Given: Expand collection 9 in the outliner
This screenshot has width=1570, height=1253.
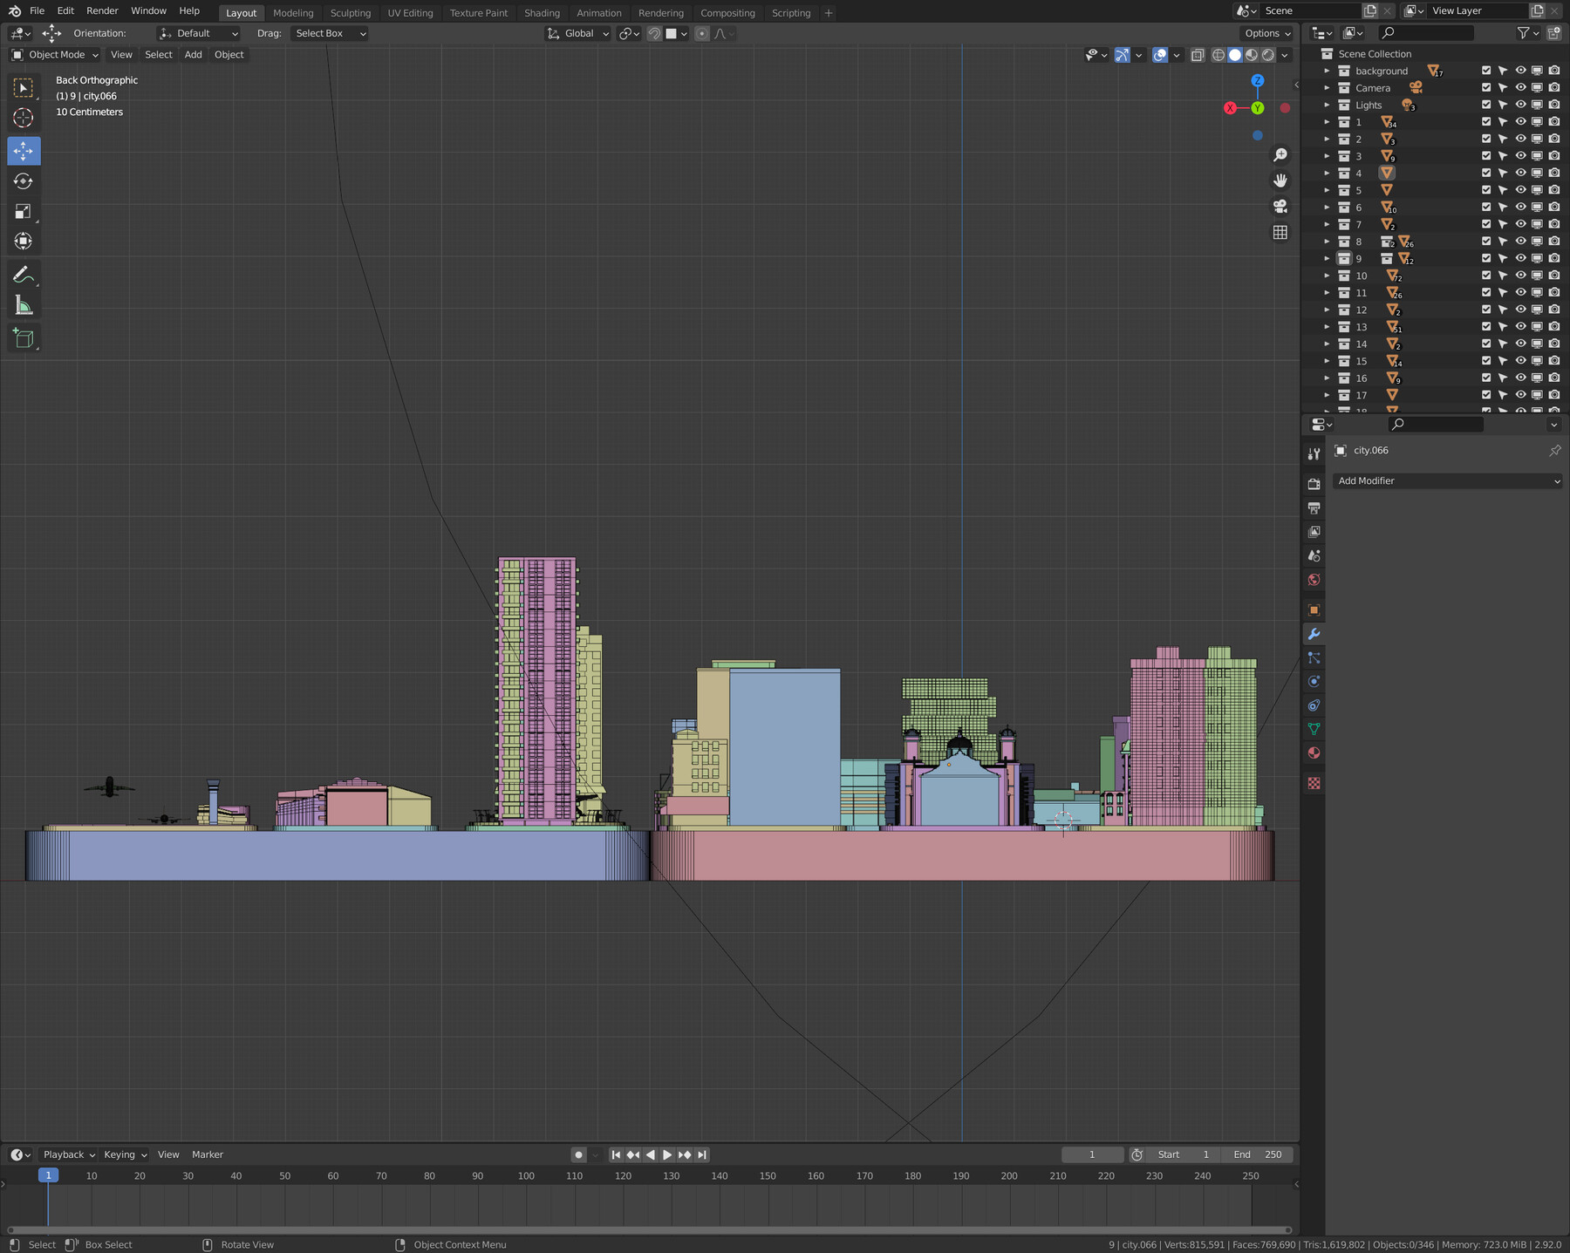Looking at the screenshot, I should (1327, 259).
